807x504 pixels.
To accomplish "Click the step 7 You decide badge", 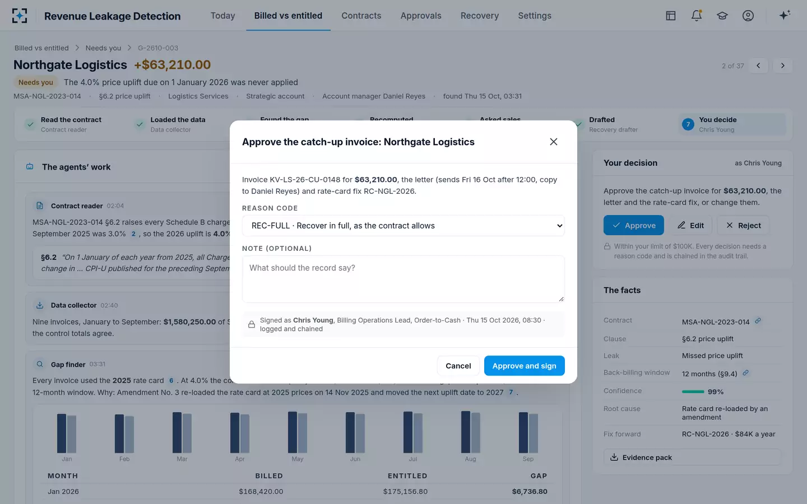I will [688, 124].
